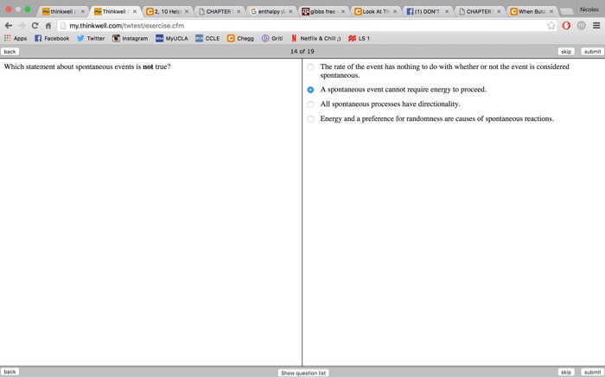605x378 pixels.
Task: Close the first thinkwell tab
Action: (x=83, y=11)
